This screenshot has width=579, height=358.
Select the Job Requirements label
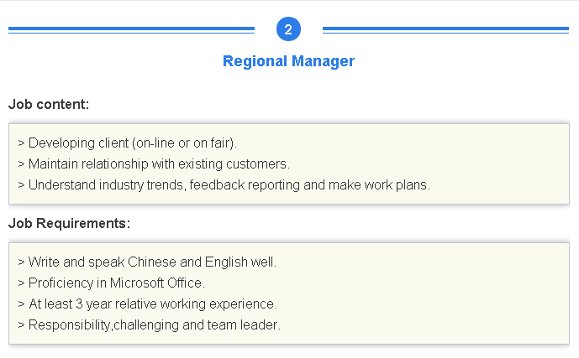click(70, 223)
